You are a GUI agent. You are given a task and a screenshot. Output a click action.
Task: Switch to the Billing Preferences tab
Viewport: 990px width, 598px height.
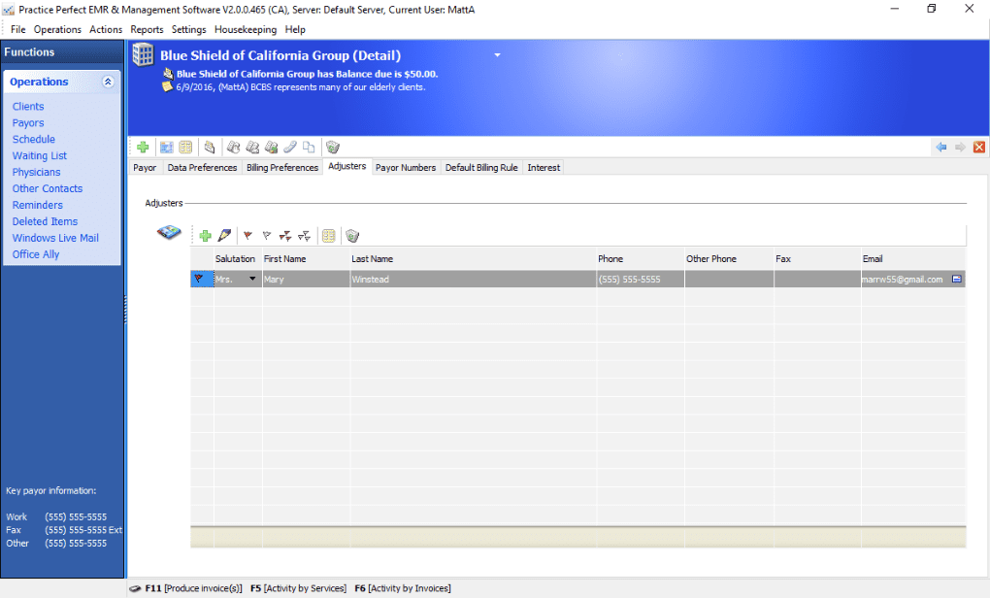tap(282, 168)
